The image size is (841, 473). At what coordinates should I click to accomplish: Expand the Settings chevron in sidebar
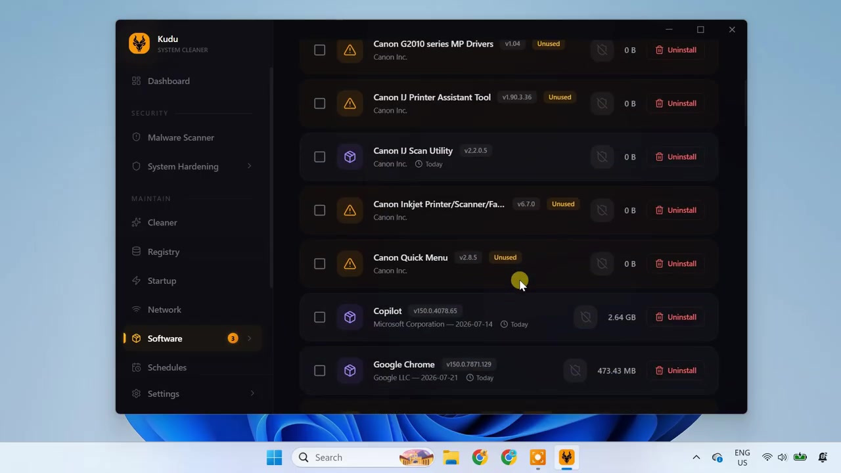[x=252, y=394]
